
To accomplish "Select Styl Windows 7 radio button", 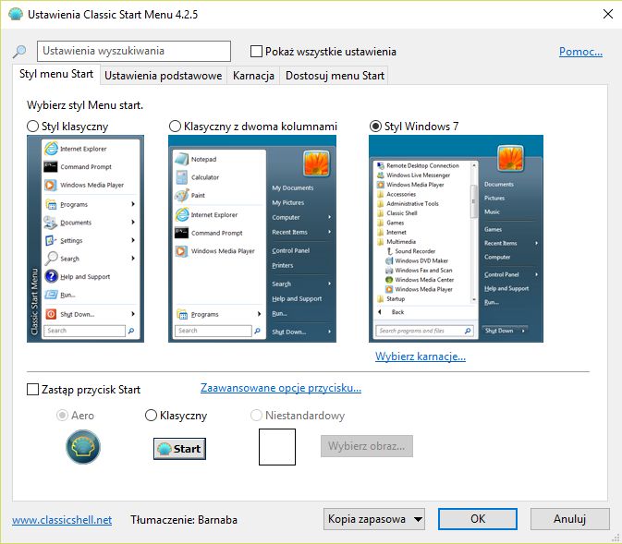I will (375, 127).
